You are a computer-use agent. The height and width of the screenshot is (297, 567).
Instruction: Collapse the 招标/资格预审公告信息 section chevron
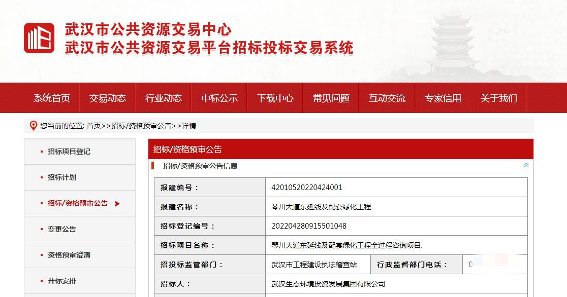coord(526,165)
